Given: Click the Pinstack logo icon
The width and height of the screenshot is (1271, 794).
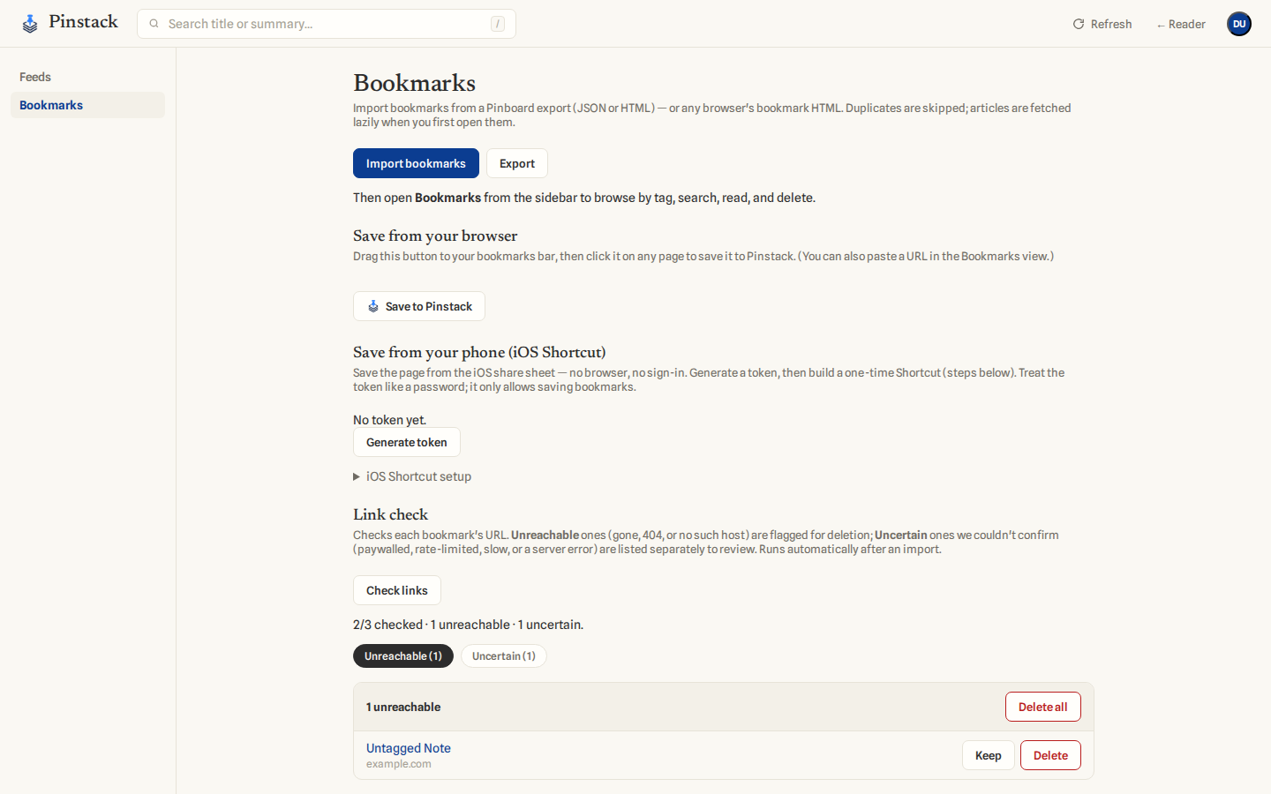Looking at the screenshot, I should click(30, 24).
